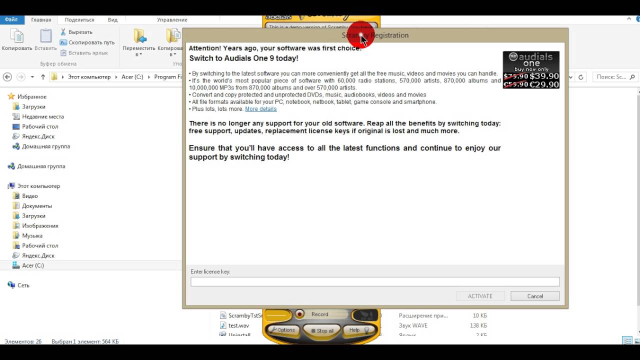The height and width of the screenshot is (360, 640).
Task: Open the Музыка folder
Action: [x=32, y=235]
